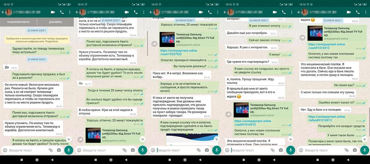Start a video call in the second chat screenshot

(127, 12)
